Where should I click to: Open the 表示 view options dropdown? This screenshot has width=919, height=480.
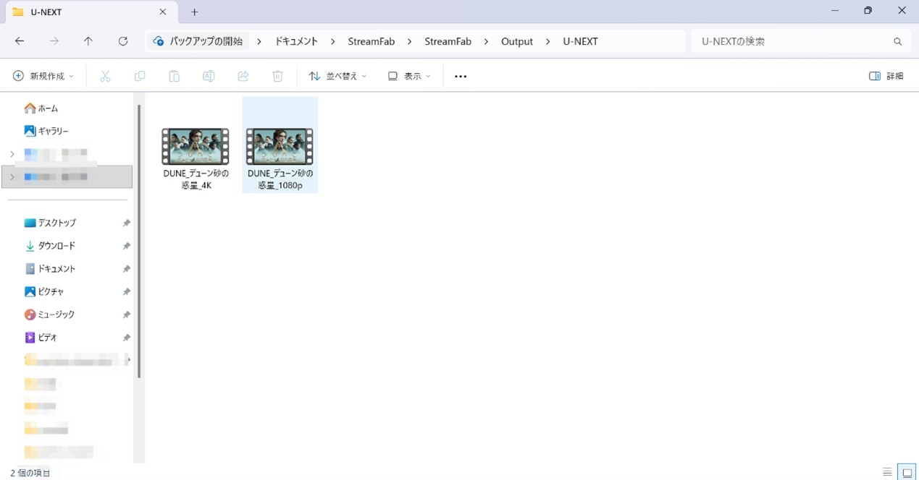tap(408, 75)
